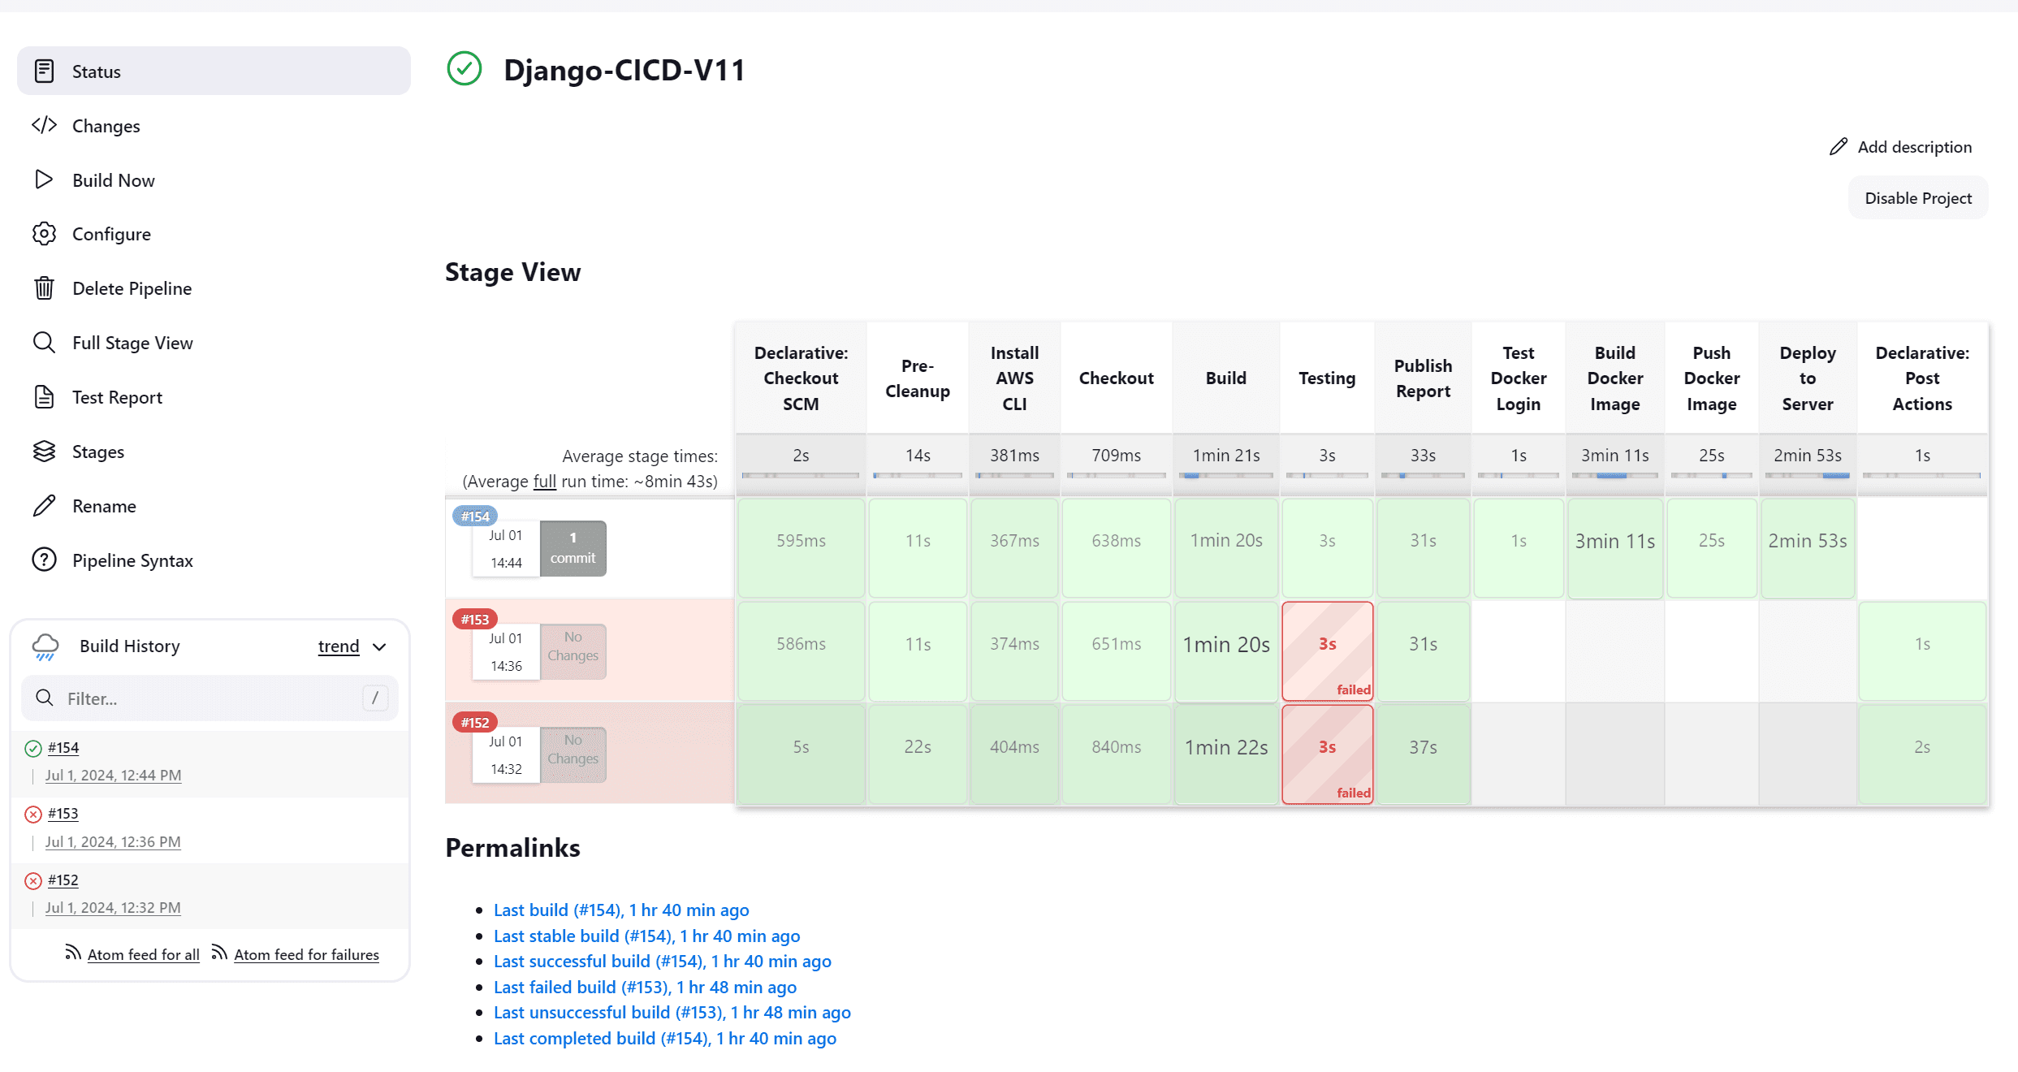
Task: Click the Atom feed for all link
Action: pyautogui.click(x=145, y=953)
